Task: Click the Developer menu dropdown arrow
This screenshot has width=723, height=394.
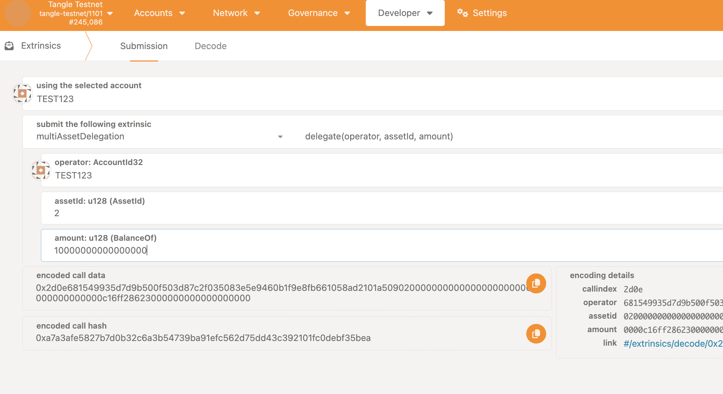Action: (429, 13)
